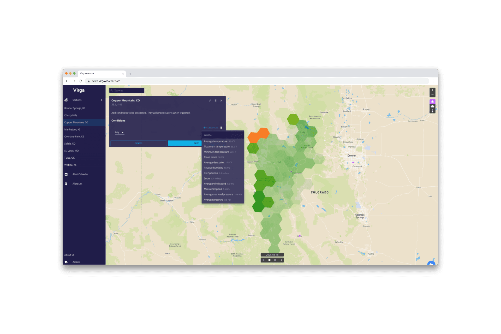The image size is (501, 334).
Task: Enable the precipitation droplet map layer
Action: click(432, 102)
